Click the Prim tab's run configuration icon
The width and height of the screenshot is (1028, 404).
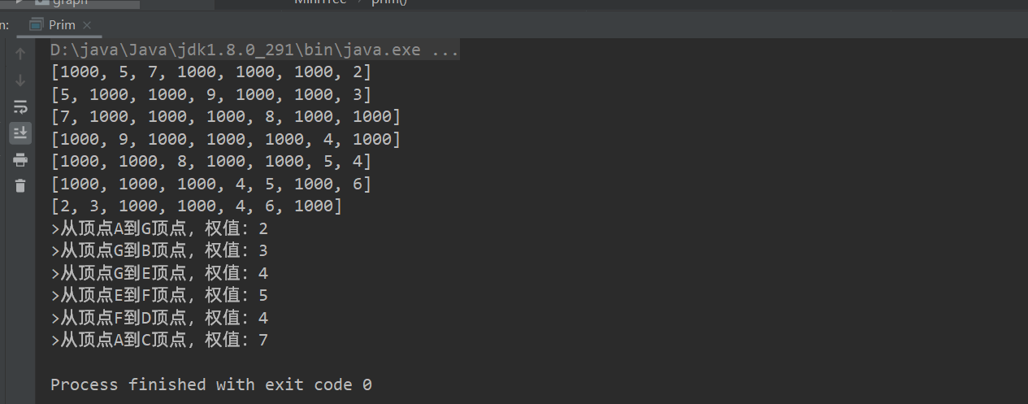pyautogui.click(x=37, y=25)
